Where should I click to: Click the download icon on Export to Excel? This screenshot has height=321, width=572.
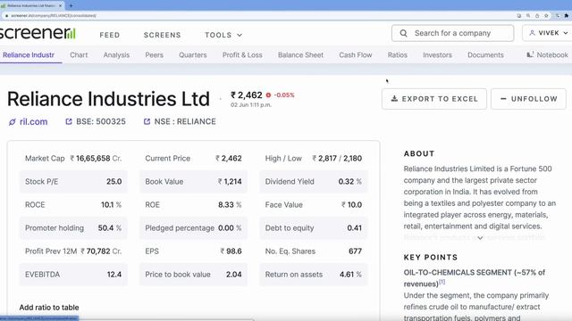[x=394, y=99]
